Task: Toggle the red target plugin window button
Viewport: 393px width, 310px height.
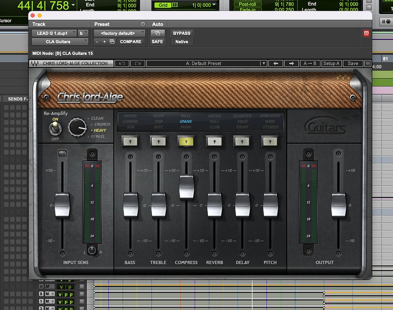Action: coord(366,33)
